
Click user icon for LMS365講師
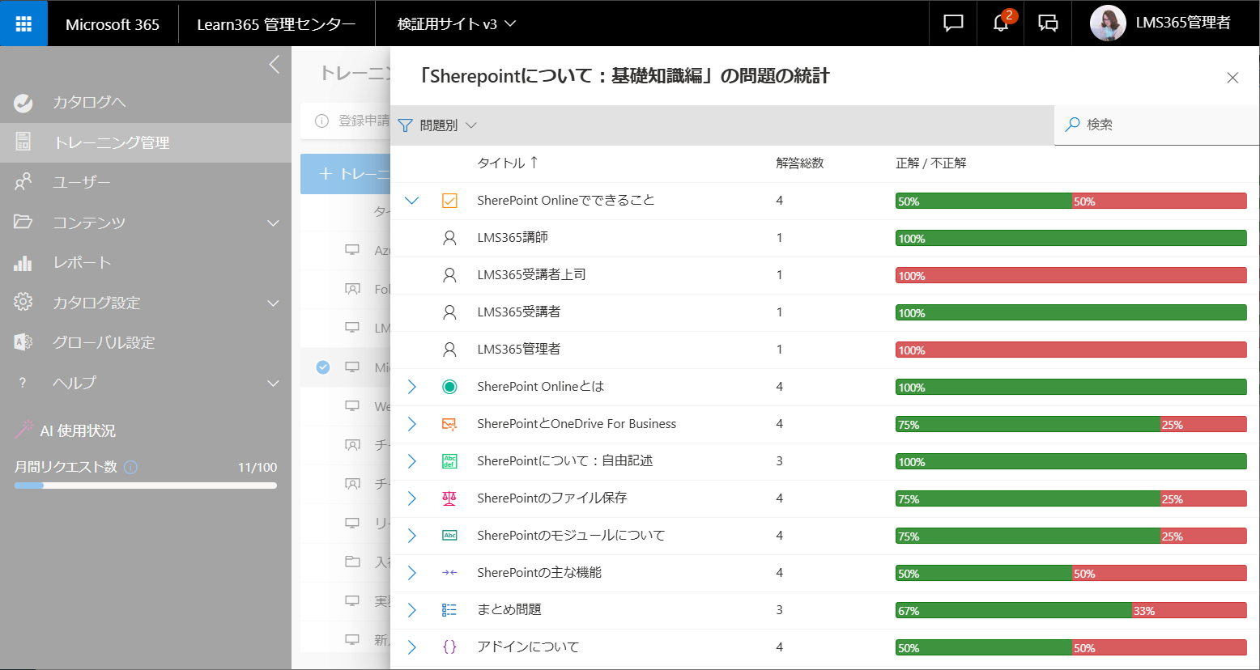point(449,238)
